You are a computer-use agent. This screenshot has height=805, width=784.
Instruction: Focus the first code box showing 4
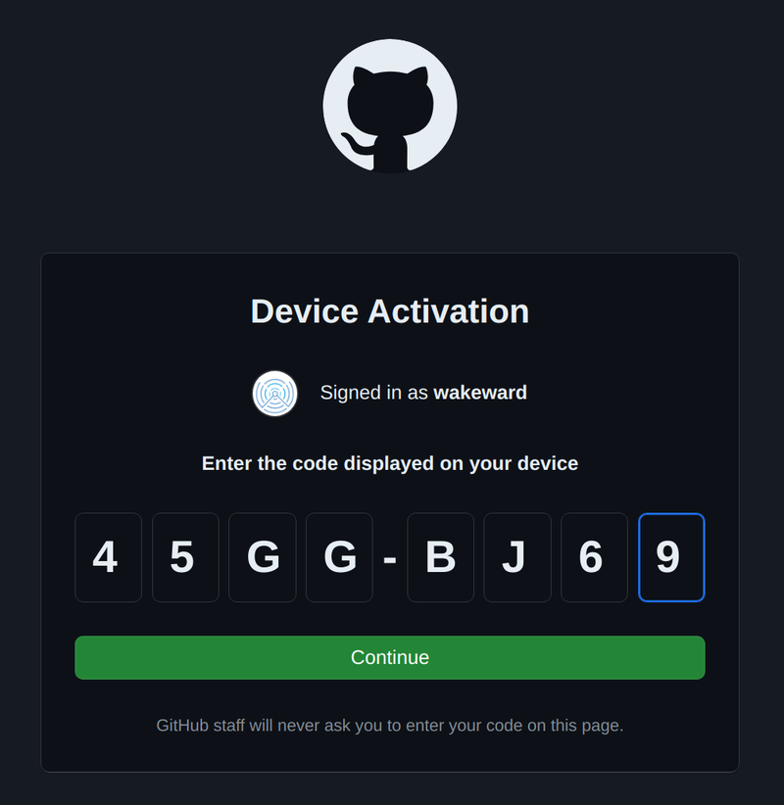pyautogui.click(x=109, y=557)
